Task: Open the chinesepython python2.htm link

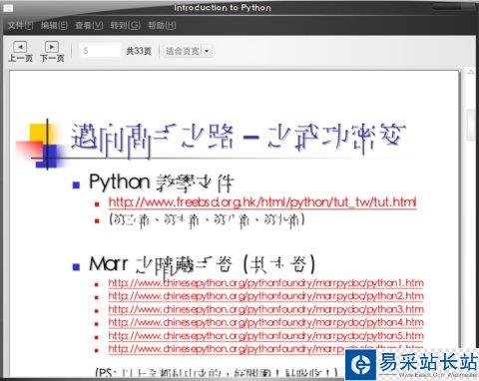Action: coord(265,296)
